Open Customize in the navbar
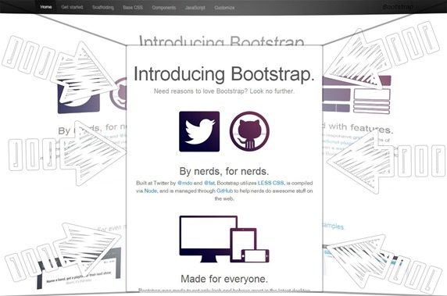Viewport: 447px width, 296px height. pos(224,8)
